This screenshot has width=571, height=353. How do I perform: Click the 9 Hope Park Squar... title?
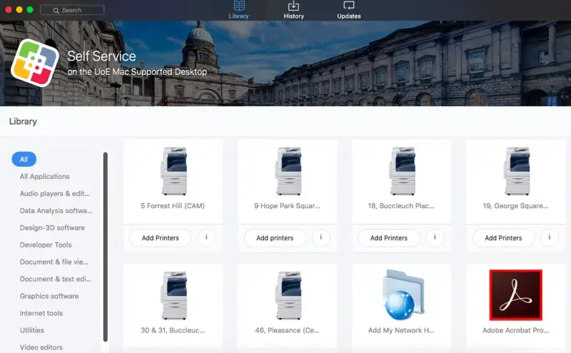tap(287, 206)
